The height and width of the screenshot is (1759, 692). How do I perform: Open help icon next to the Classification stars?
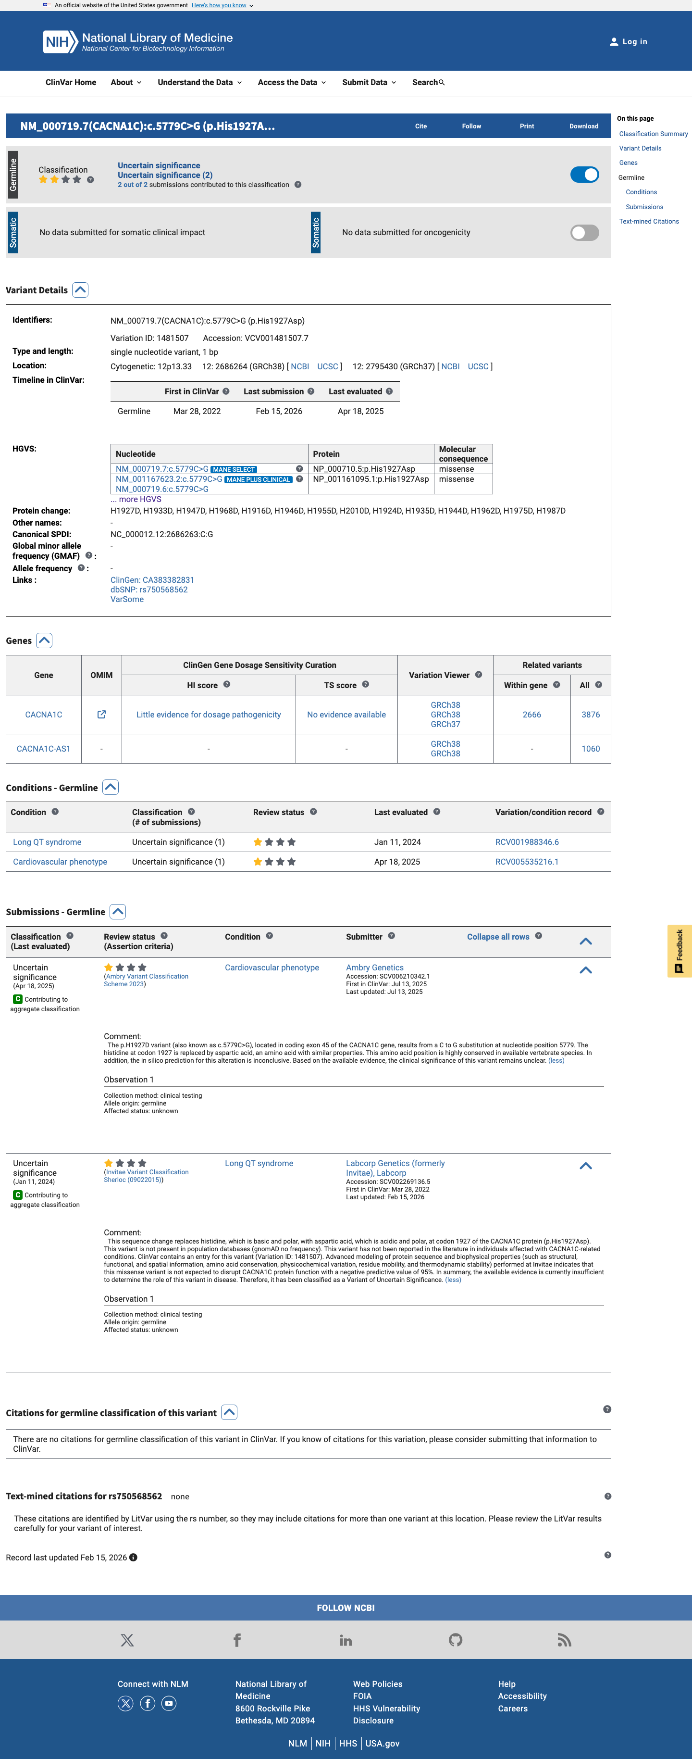tap(90, 179)
